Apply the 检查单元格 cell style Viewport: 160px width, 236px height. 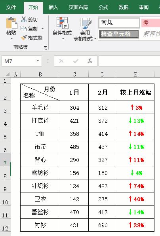coord(119,34)
